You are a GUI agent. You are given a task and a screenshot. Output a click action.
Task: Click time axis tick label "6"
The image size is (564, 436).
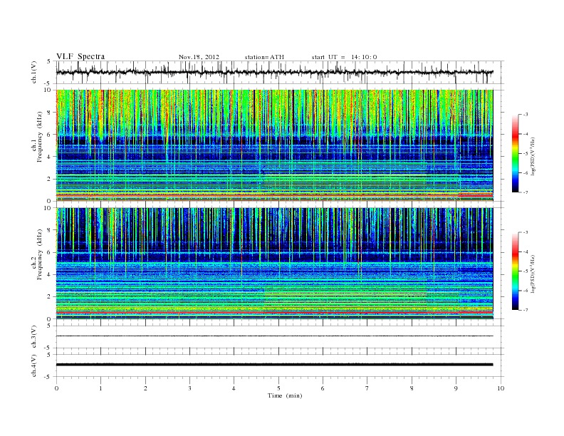(x=323, y=388)
